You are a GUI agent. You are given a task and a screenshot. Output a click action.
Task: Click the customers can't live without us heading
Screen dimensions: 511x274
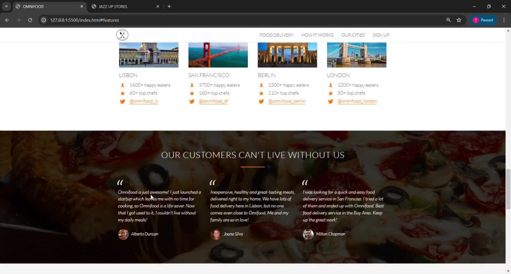pyautogui.click(x=252, y=155)
